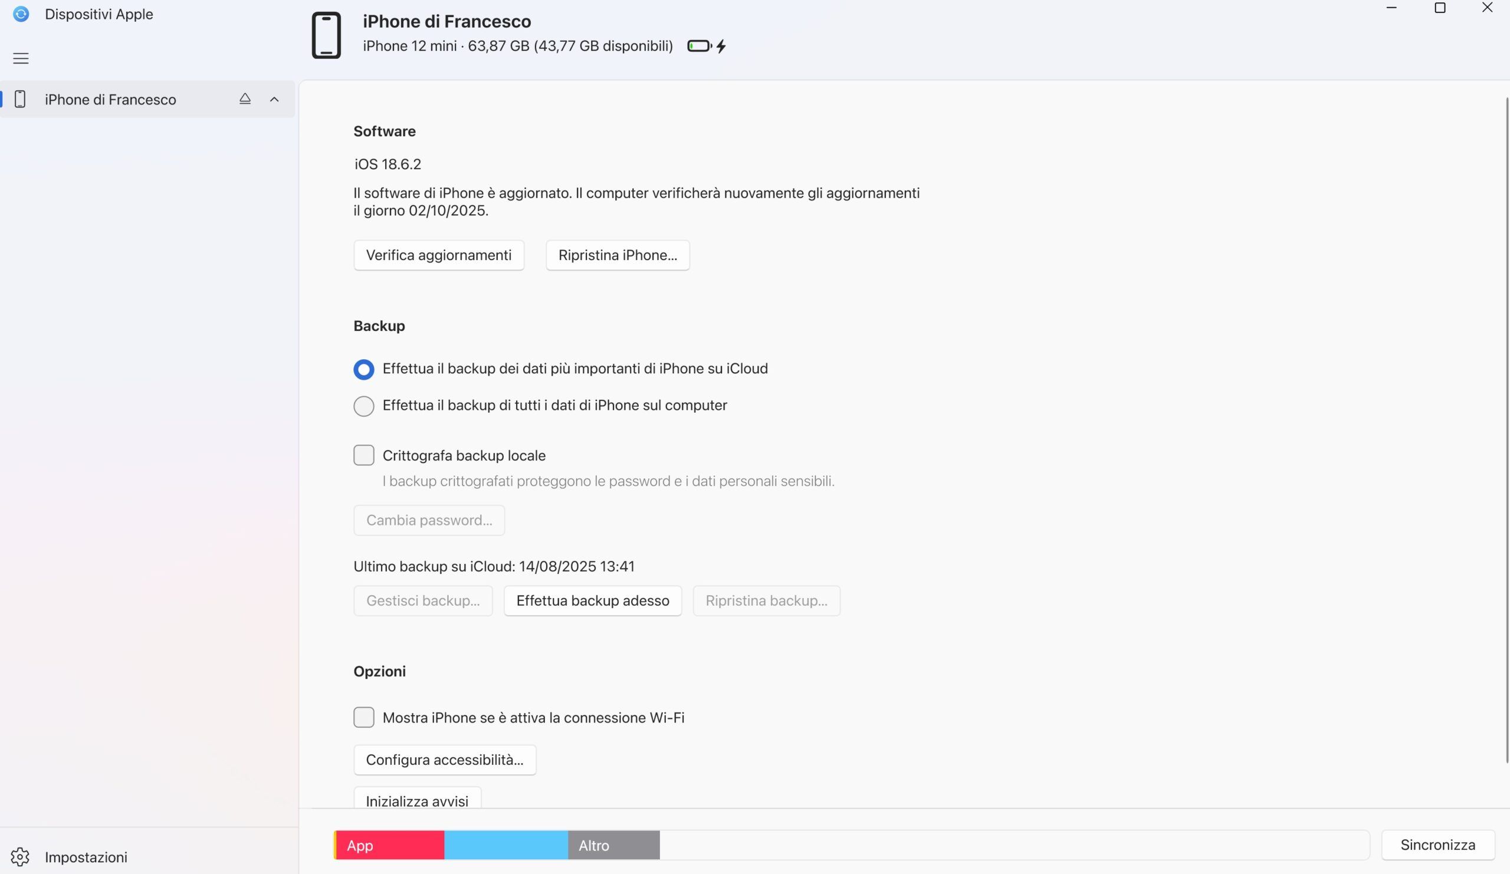Click the Sincronizza button
The image size is (1510, 874).
pyautogui.click(x=1437, y=845)
